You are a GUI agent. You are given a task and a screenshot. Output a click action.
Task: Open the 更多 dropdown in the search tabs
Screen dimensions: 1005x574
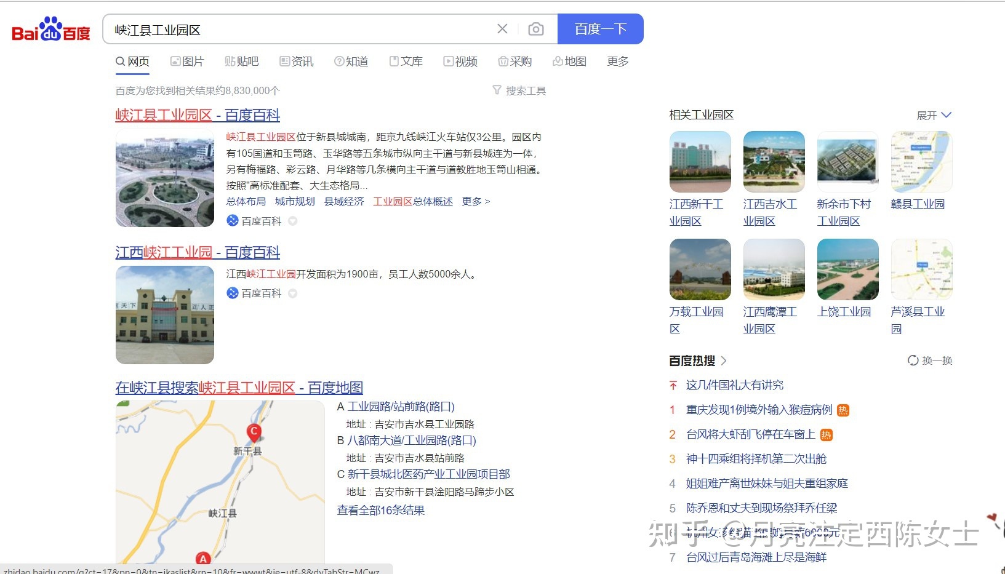tap(617, 61)
